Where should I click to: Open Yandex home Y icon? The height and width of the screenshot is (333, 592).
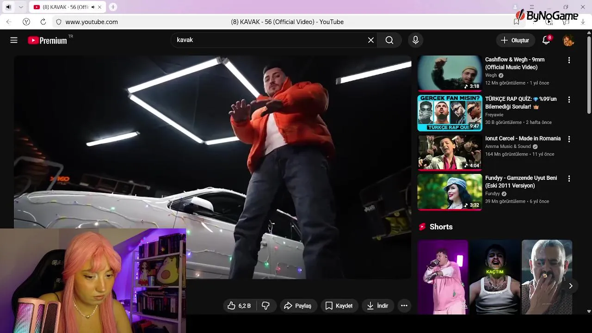[x=26, y=22]
